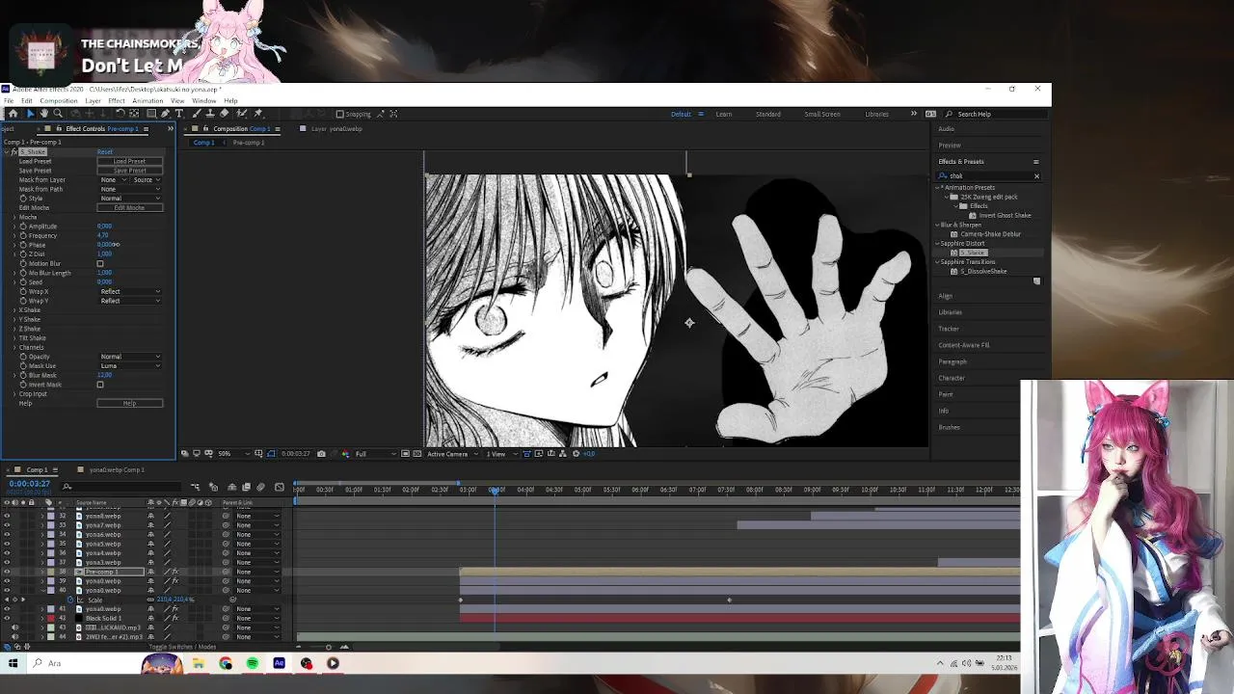
Task: Select the Rotation tool
Action: (121, 114)
